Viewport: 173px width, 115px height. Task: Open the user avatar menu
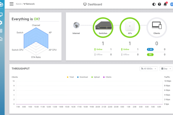172,4
